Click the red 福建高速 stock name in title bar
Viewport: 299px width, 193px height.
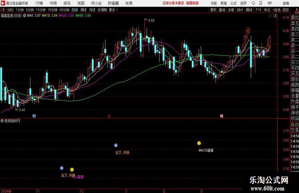click(192, 3)
